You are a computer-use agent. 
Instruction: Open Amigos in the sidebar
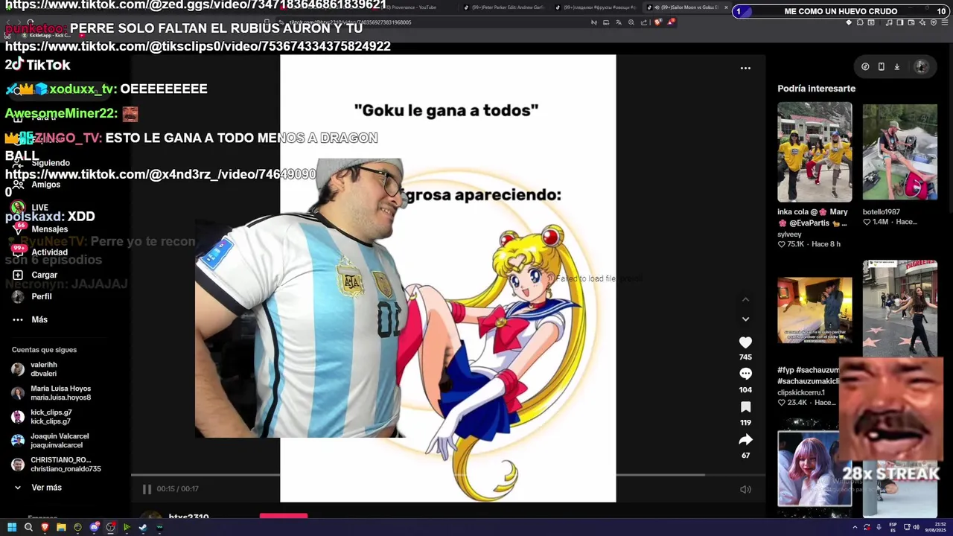coord(36,185)
